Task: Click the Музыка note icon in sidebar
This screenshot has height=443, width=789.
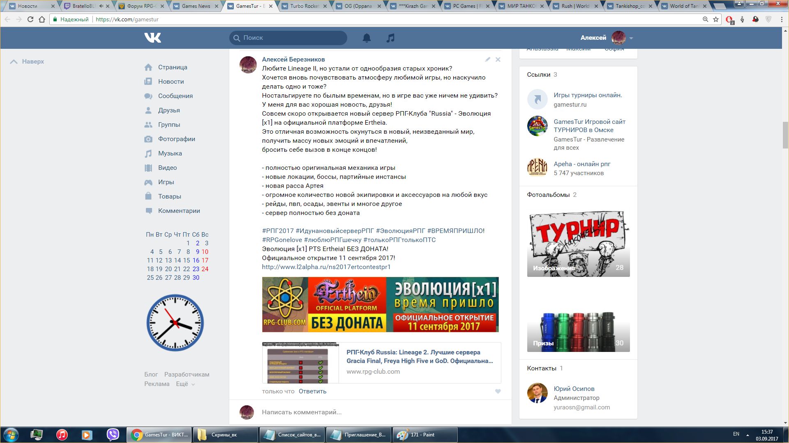Action: (148, 153)
